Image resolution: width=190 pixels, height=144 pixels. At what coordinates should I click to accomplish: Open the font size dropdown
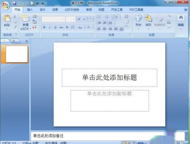coord(74,19)
